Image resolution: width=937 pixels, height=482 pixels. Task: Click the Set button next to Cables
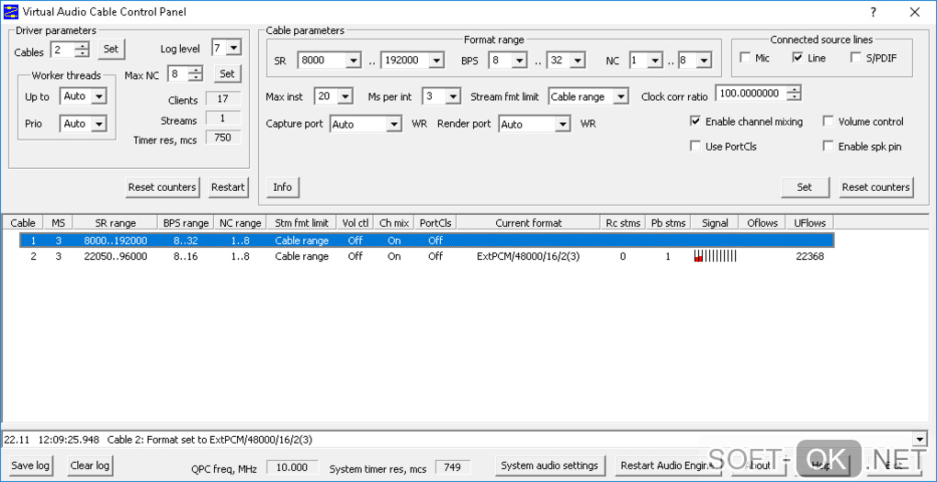click(111, 49)
